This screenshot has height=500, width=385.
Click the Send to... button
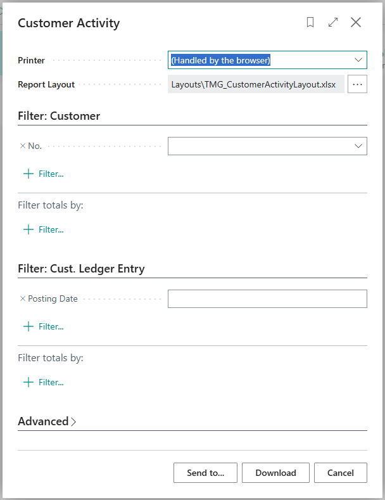[205, 473]
